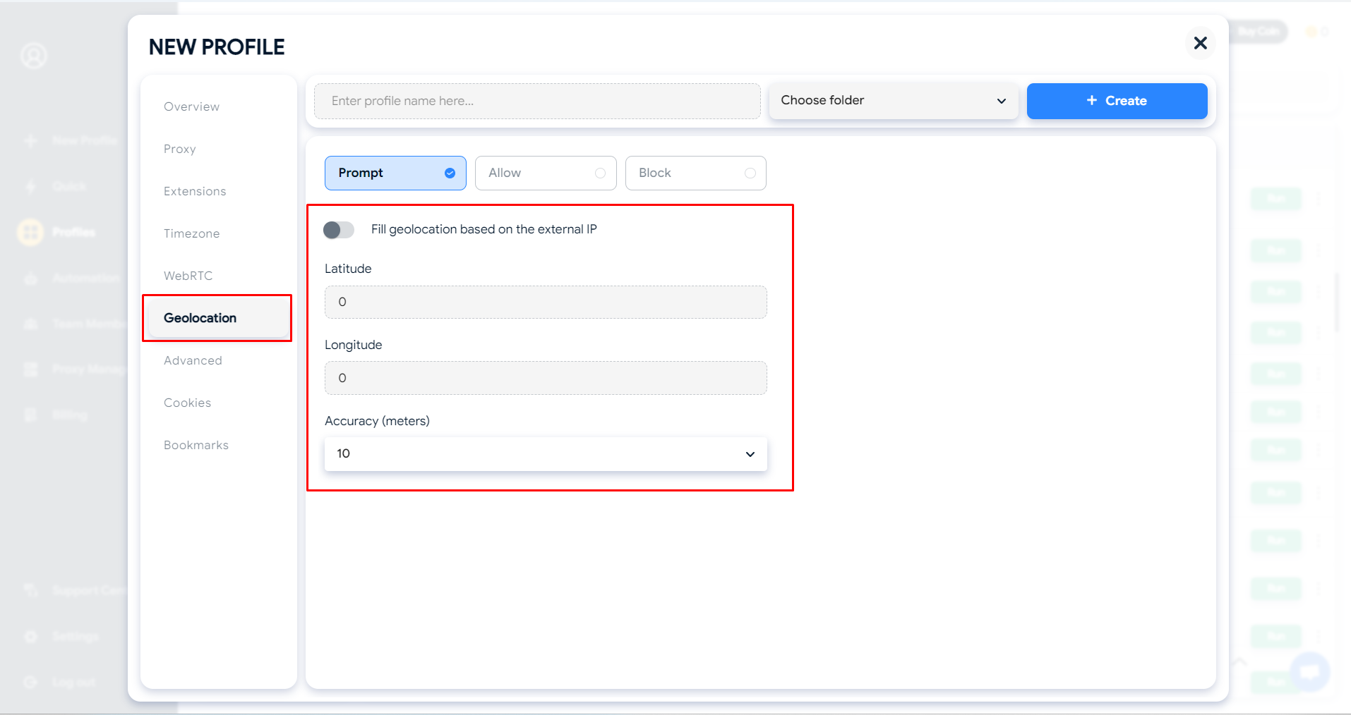Image resolution: width=1351 pixels, height=715 pixels.
Task: Open the Bookmarks tab
Action: [x=196, y=446]
